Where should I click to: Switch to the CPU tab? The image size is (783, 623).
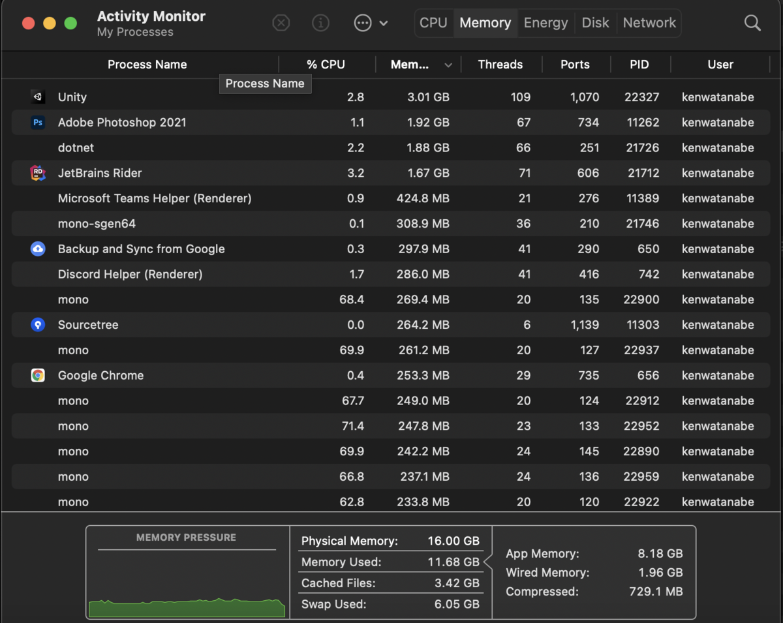(433, 23)
